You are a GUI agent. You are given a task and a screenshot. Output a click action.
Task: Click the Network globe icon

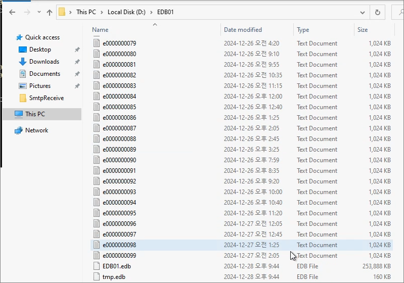tap(19, 130)
